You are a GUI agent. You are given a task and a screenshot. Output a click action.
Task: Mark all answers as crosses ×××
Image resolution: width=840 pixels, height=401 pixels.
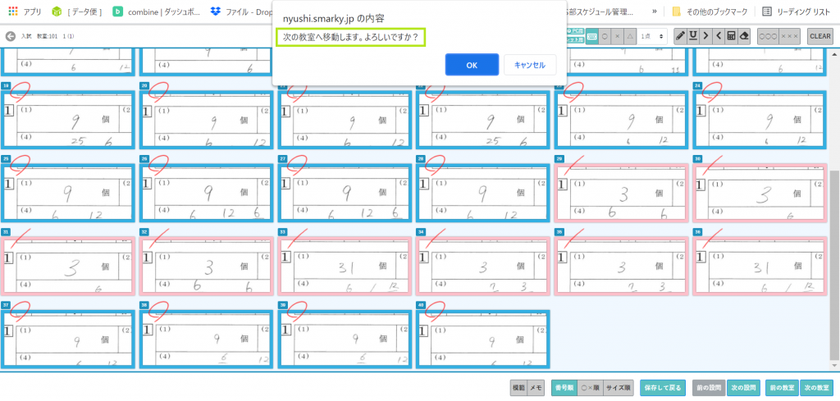click(x=790, y=36)
